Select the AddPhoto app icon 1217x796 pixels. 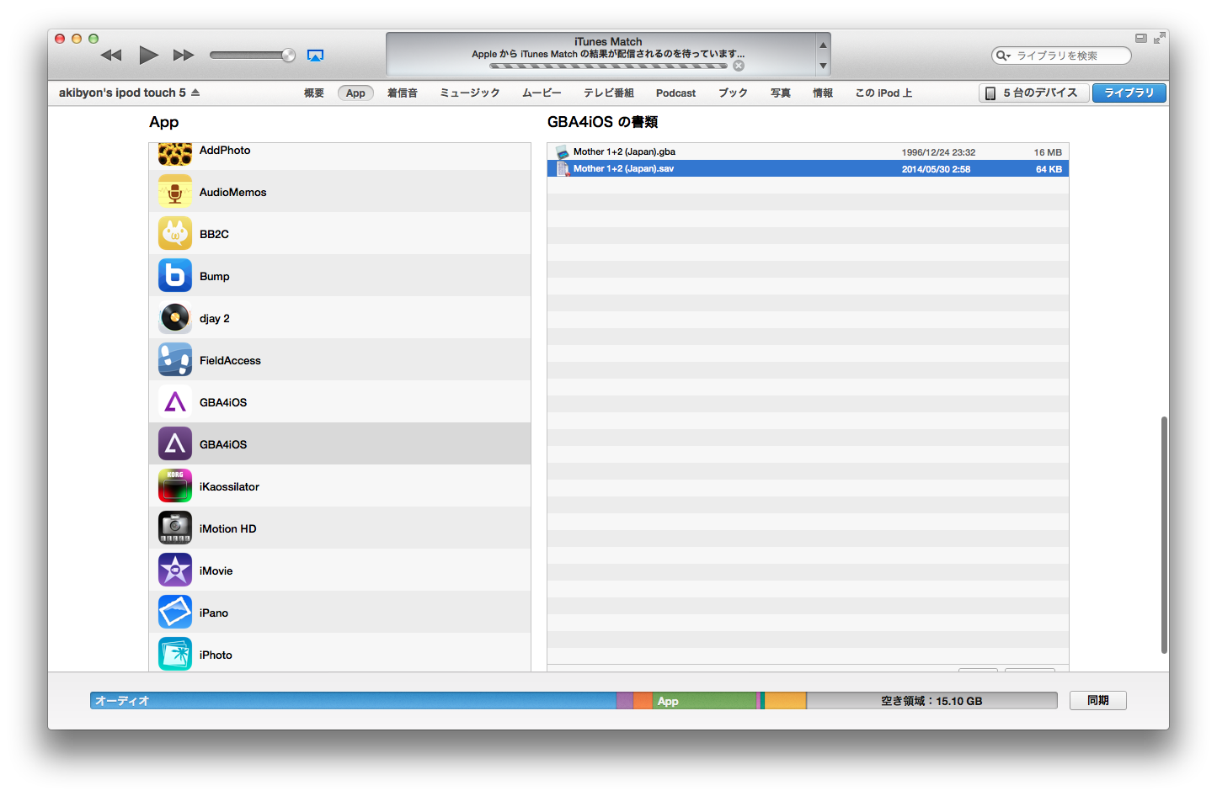[175, 154]
